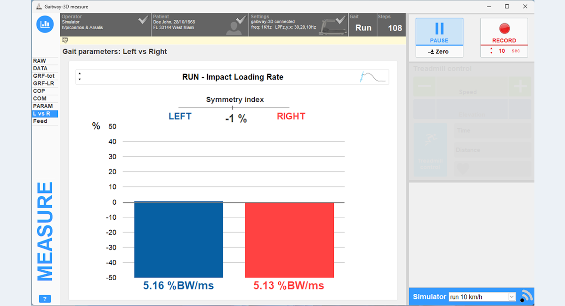Pause the live measurement

pyautogui.click(x=439, y=32)
